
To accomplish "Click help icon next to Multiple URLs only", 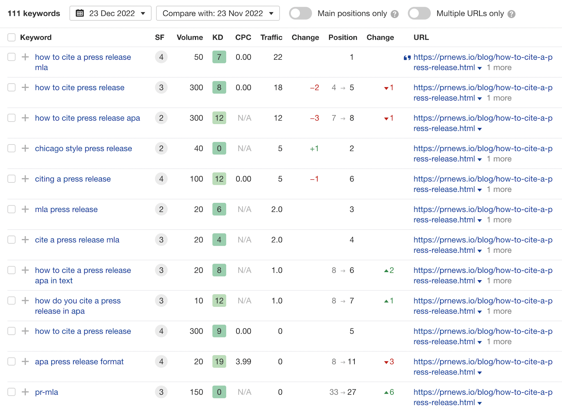I will tap(511, 14).
